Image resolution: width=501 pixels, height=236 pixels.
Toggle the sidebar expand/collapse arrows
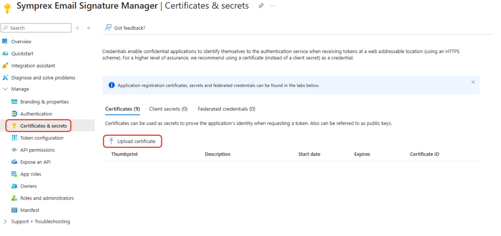tap(77, 28)
